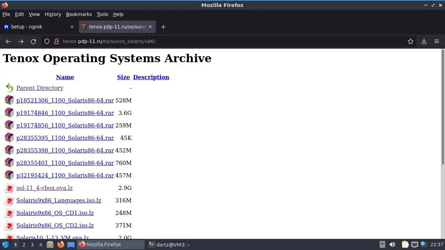445x250 pixels.
Task: Click the page vertical scrollbar
Action: (443, 107)
